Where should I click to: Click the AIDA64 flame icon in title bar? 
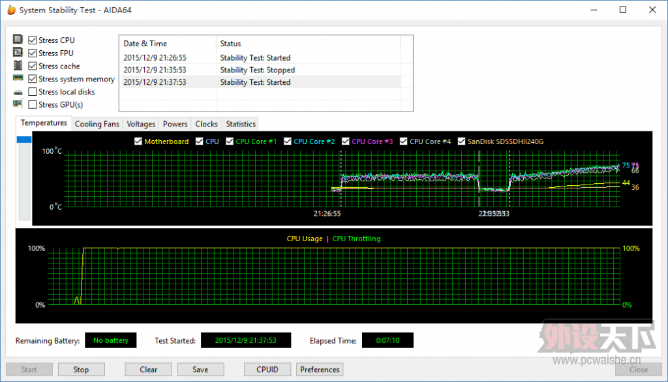click(x=12, y=10)
